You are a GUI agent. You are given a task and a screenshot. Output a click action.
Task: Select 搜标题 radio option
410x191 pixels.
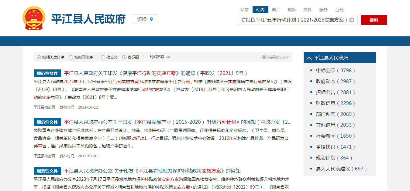tap(124, 57)
